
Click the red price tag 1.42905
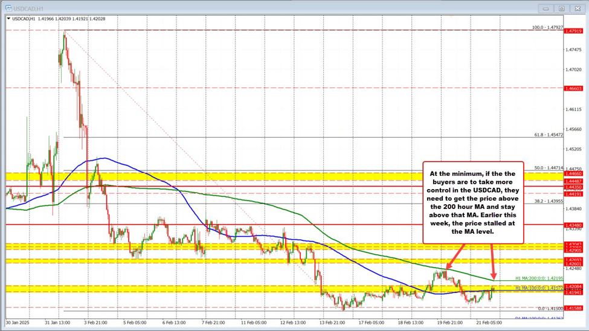click(574, 250)
